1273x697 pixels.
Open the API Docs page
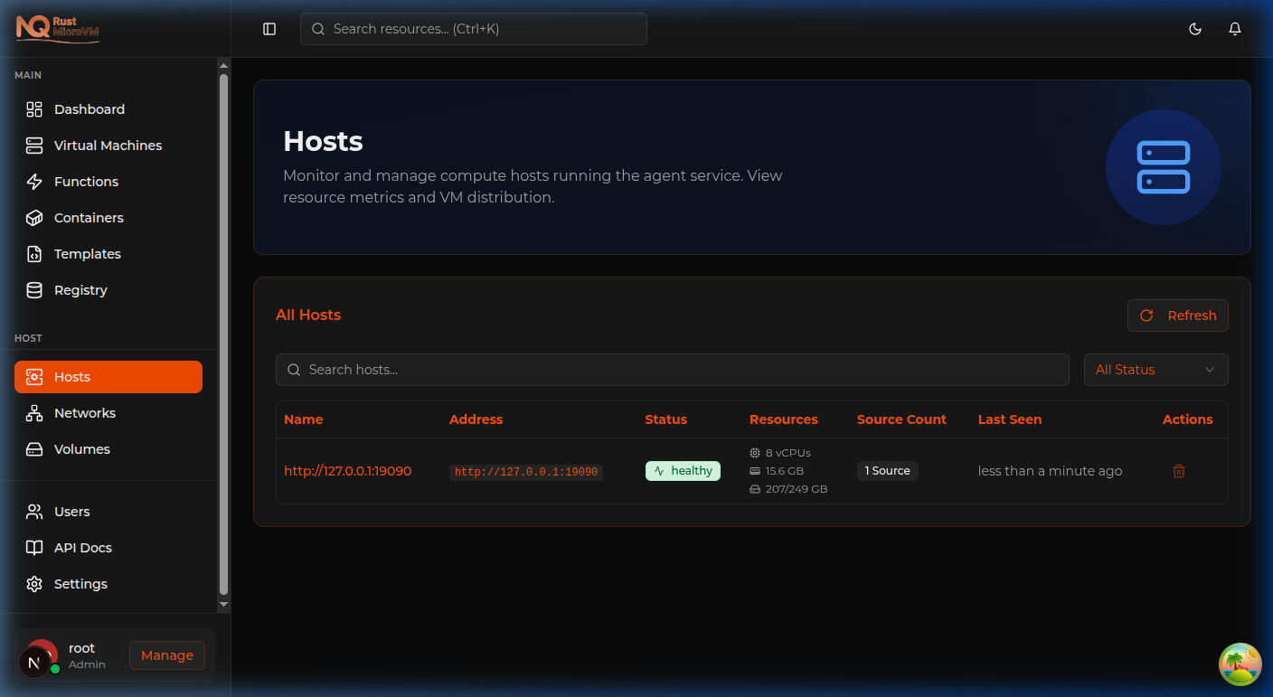(x=82, y=547)
